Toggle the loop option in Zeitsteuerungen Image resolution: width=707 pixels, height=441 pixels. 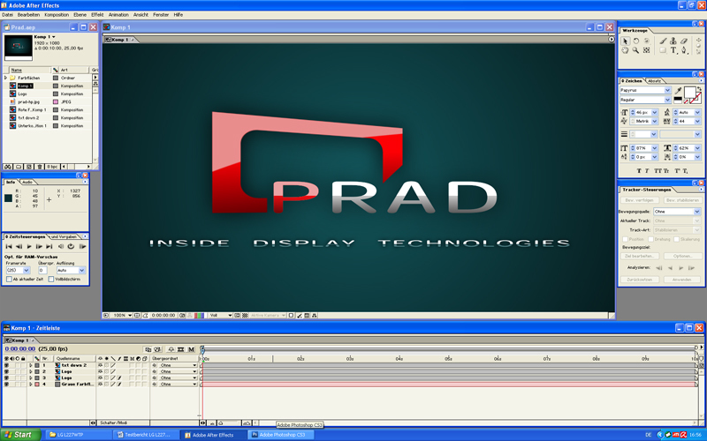click(71, 247)
